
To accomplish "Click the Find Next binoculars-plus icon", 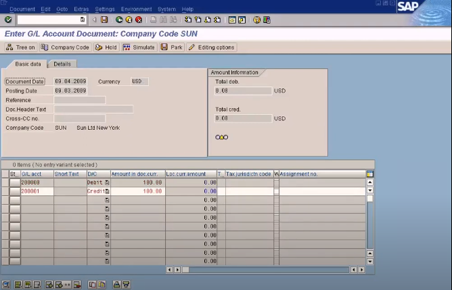I will (173, 20).
